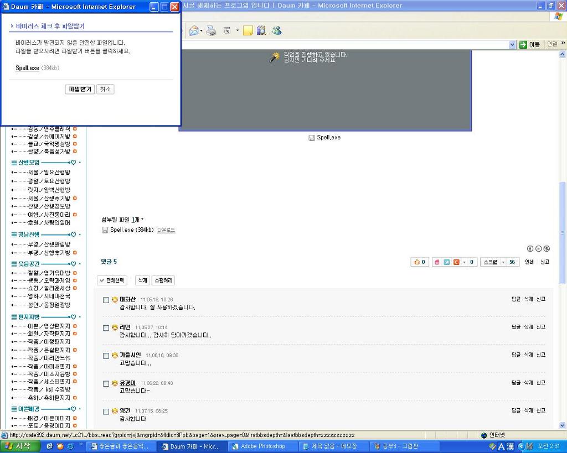567x453 pixels.
Task: Click the Twitter share icon
Action: pyautogui.click(x=446, y=262)
